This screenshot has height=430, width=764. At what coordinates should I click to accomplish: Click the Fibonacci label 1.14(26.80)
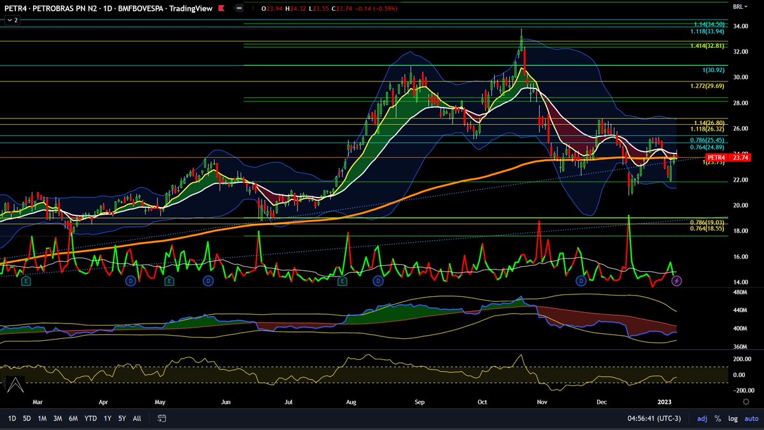709,123
